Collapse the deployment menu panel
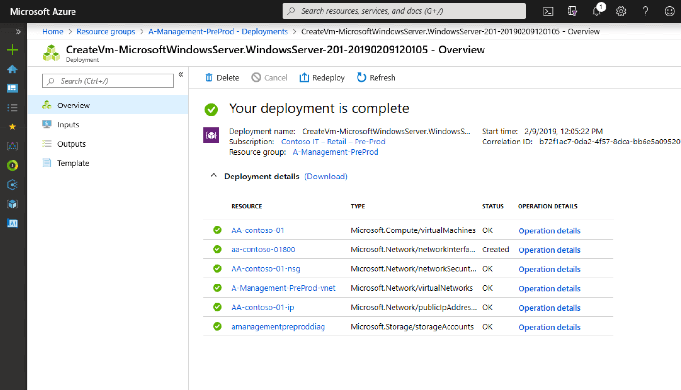 click(x=180, y=74)
